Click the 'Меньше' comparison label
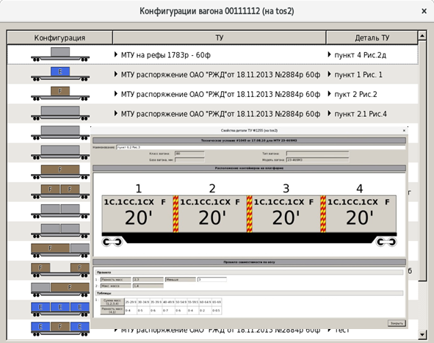Screen dimensions: 434x343 point(181,280)
